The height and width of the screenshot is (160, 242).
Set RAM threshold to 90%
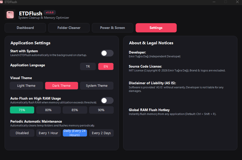(101, 110)
